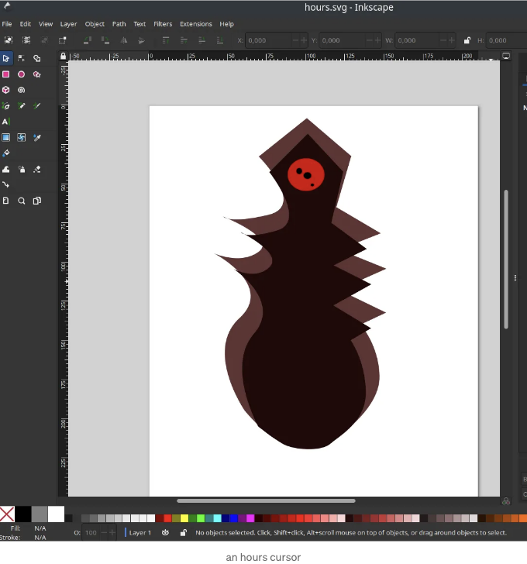Click Select All objects toolbar icon
Viewport: 527px width, 564px height.
[x=9, y=40]
